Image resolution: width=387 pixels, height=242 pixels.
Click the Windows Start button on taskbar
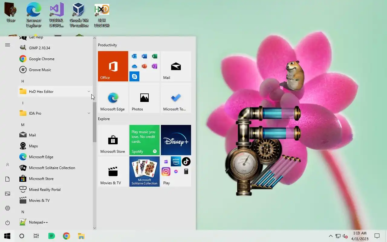pyautogui.click(x=7, y=236)
